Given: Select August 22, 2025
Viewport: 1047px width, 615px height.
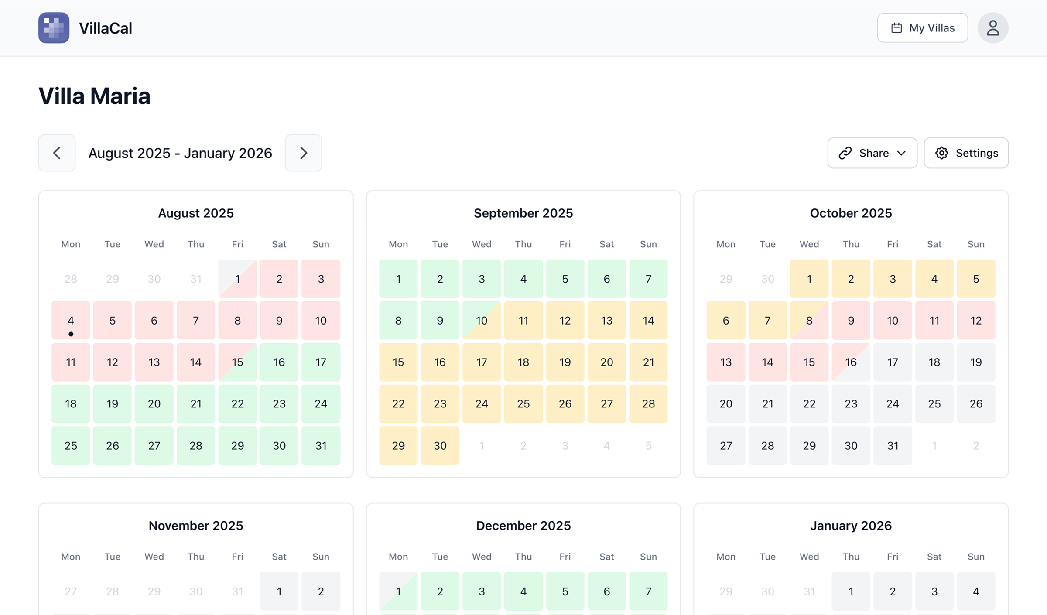Looking at the screenshot, I should point(237,404).
